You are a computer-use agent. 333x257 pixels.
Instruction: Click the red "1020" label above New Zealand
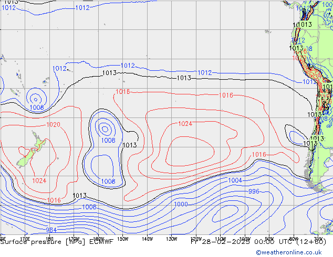pyautogui.click(x=53, y=124)
